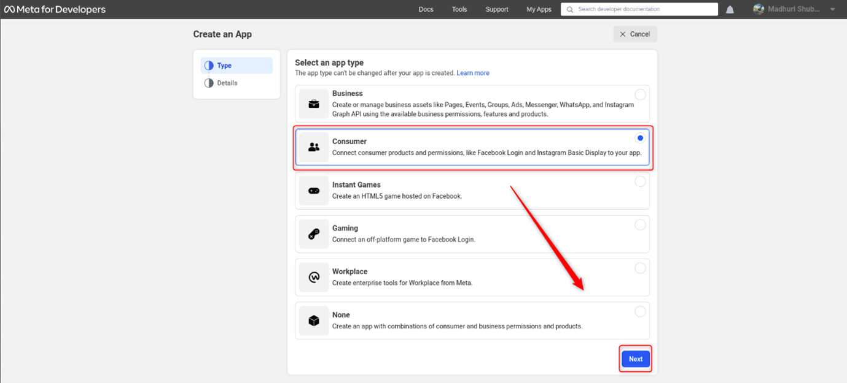Select the Gaming radio button
This screenshot has width=847, height=383.
(640, 225)
